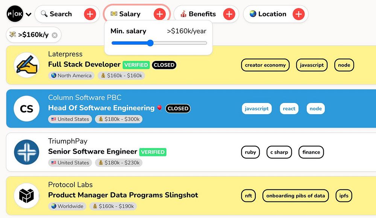Screen dimensions: 376x218
Task: Open the Product Manager Data Programs Slingshot listing
Action: [x=123, y=195]
